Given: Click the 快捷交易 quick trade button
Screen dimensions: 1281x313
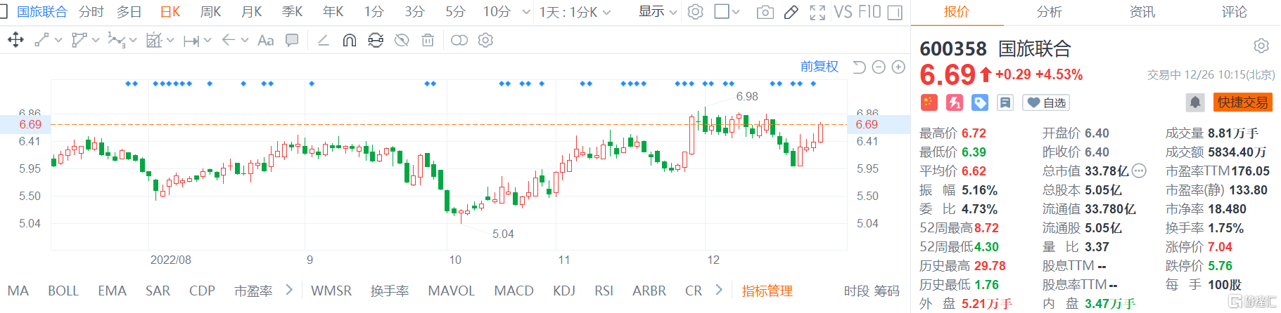Looking at the screenshot, I should click(1243, 102).
